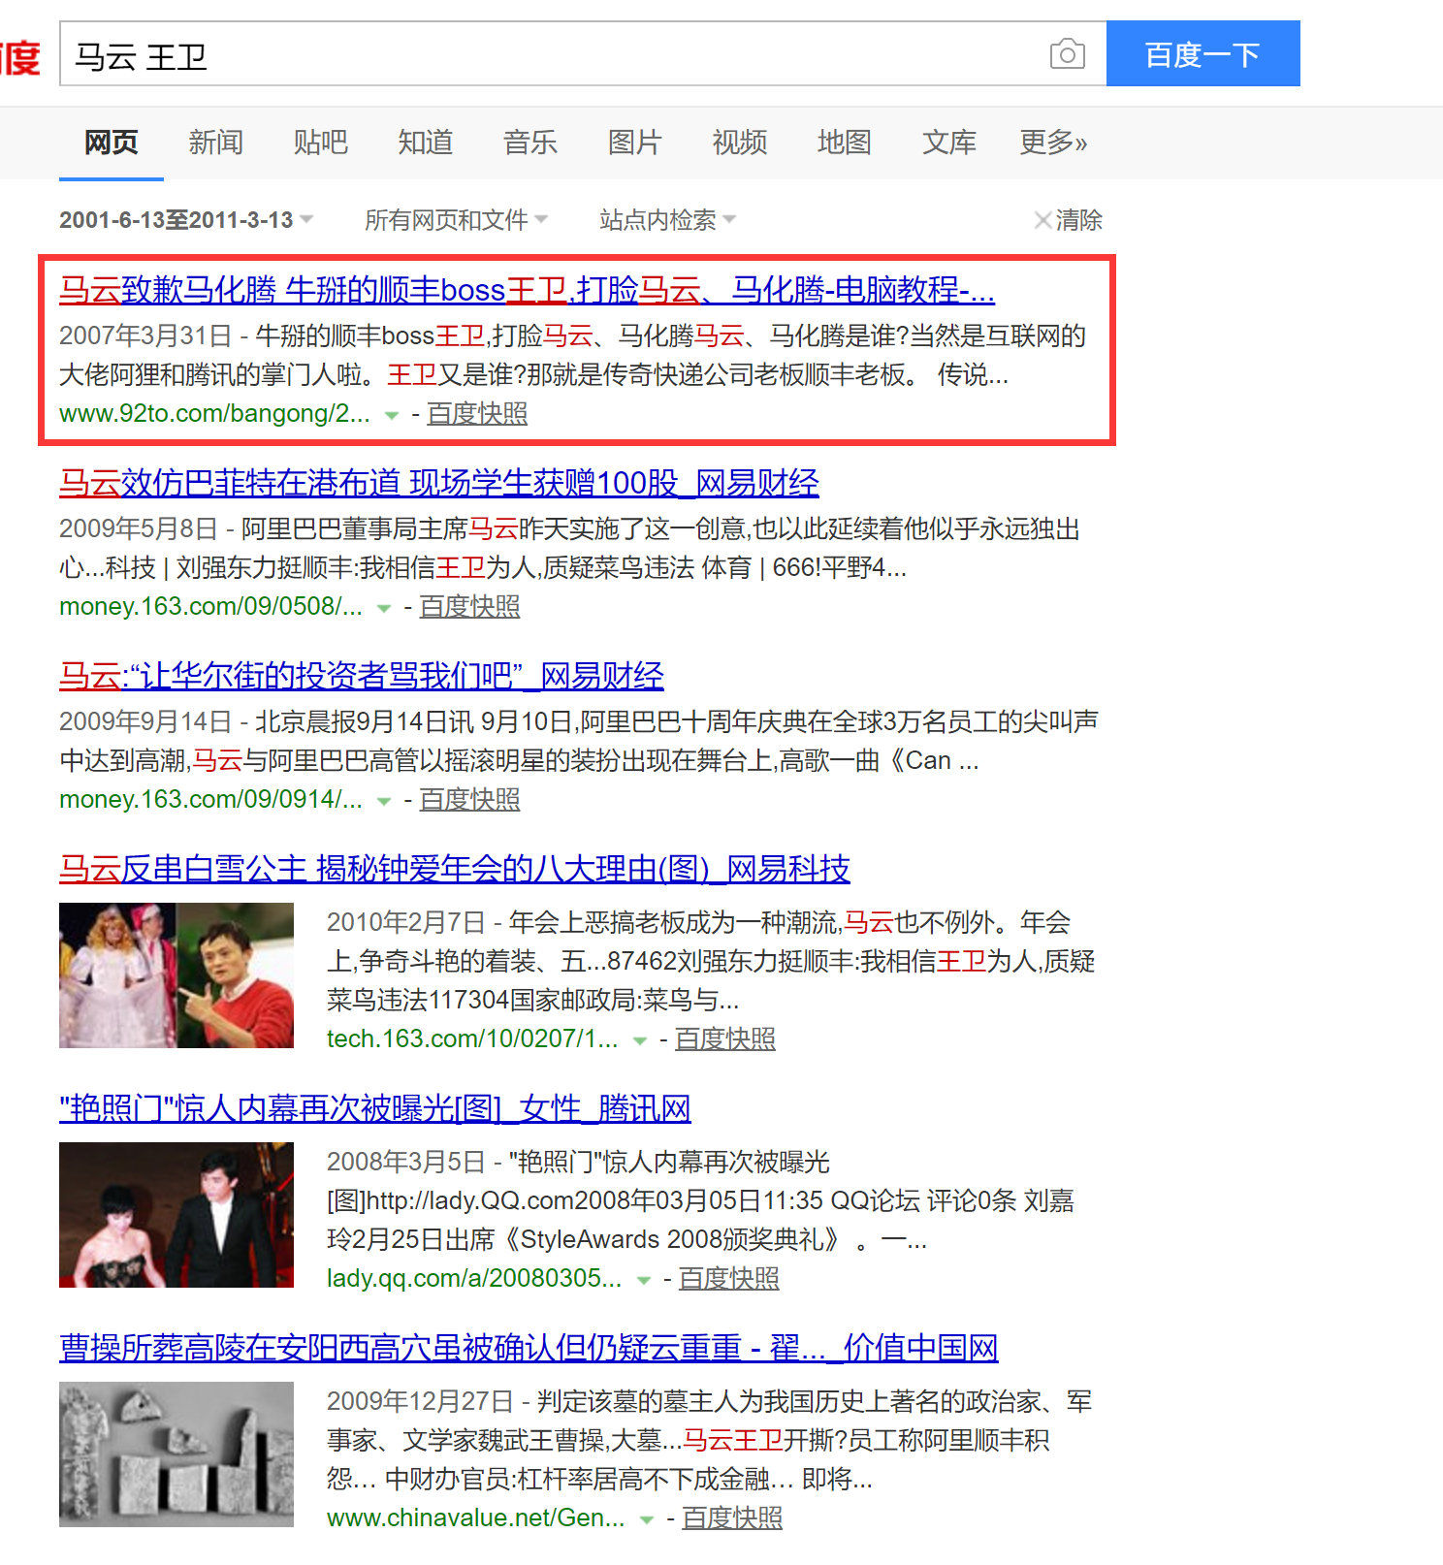Open the 马云效仿巴菲特在港布道 result link
This screenshot has width=1443, height=1565.
point(438,483)
